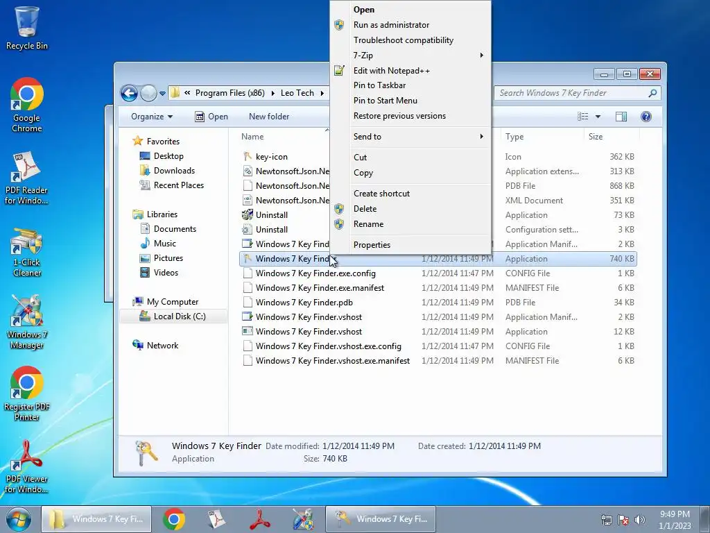Viewport: 710px width, 533px height.
Task: Click the arrow after Leo Tech in address bar
Action: pos(322,93)
